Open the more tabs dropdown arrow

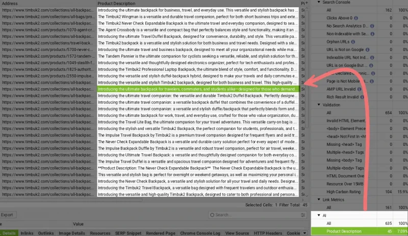304,233
